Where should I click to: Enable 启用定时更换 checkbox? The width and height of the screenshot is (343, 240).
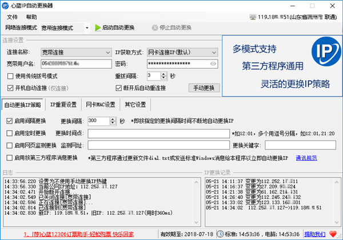(x=9, y=133)
